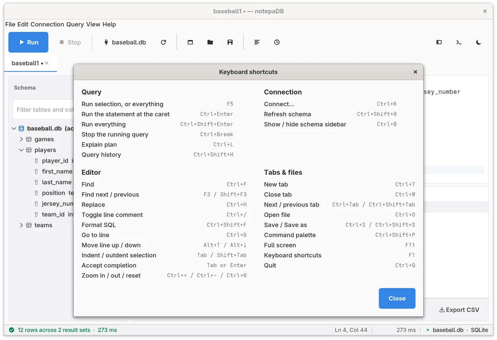Run the query with the Run button
497x340 pixels.
(x=28, y=42)
